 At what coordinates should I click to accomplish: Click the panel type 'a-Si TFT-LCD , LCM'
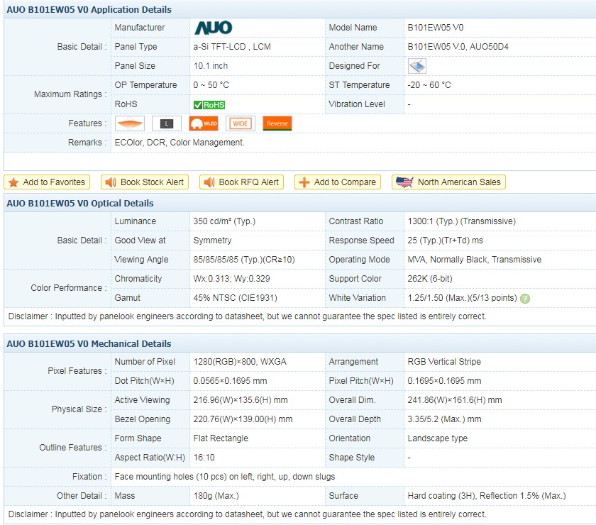232,47
